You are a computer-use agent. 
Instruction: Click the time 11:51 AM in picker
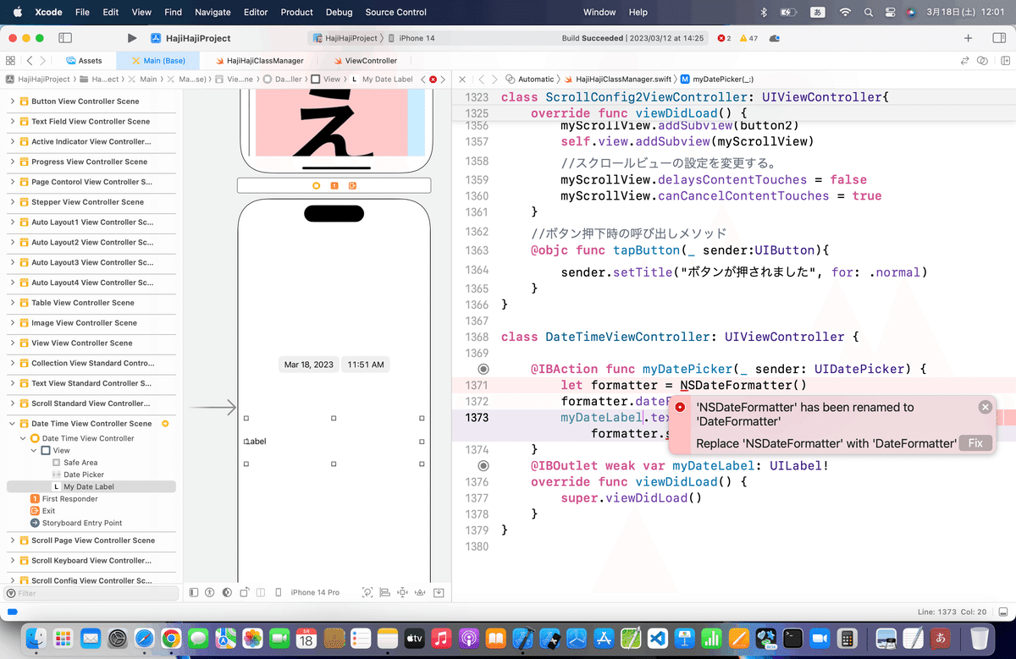[x=366, y=365]
